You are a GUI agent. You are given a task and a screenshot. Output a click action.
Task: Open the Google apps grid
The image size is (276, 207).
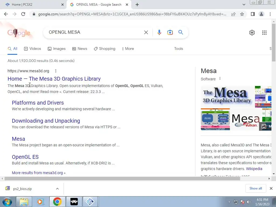pos(264,33)
